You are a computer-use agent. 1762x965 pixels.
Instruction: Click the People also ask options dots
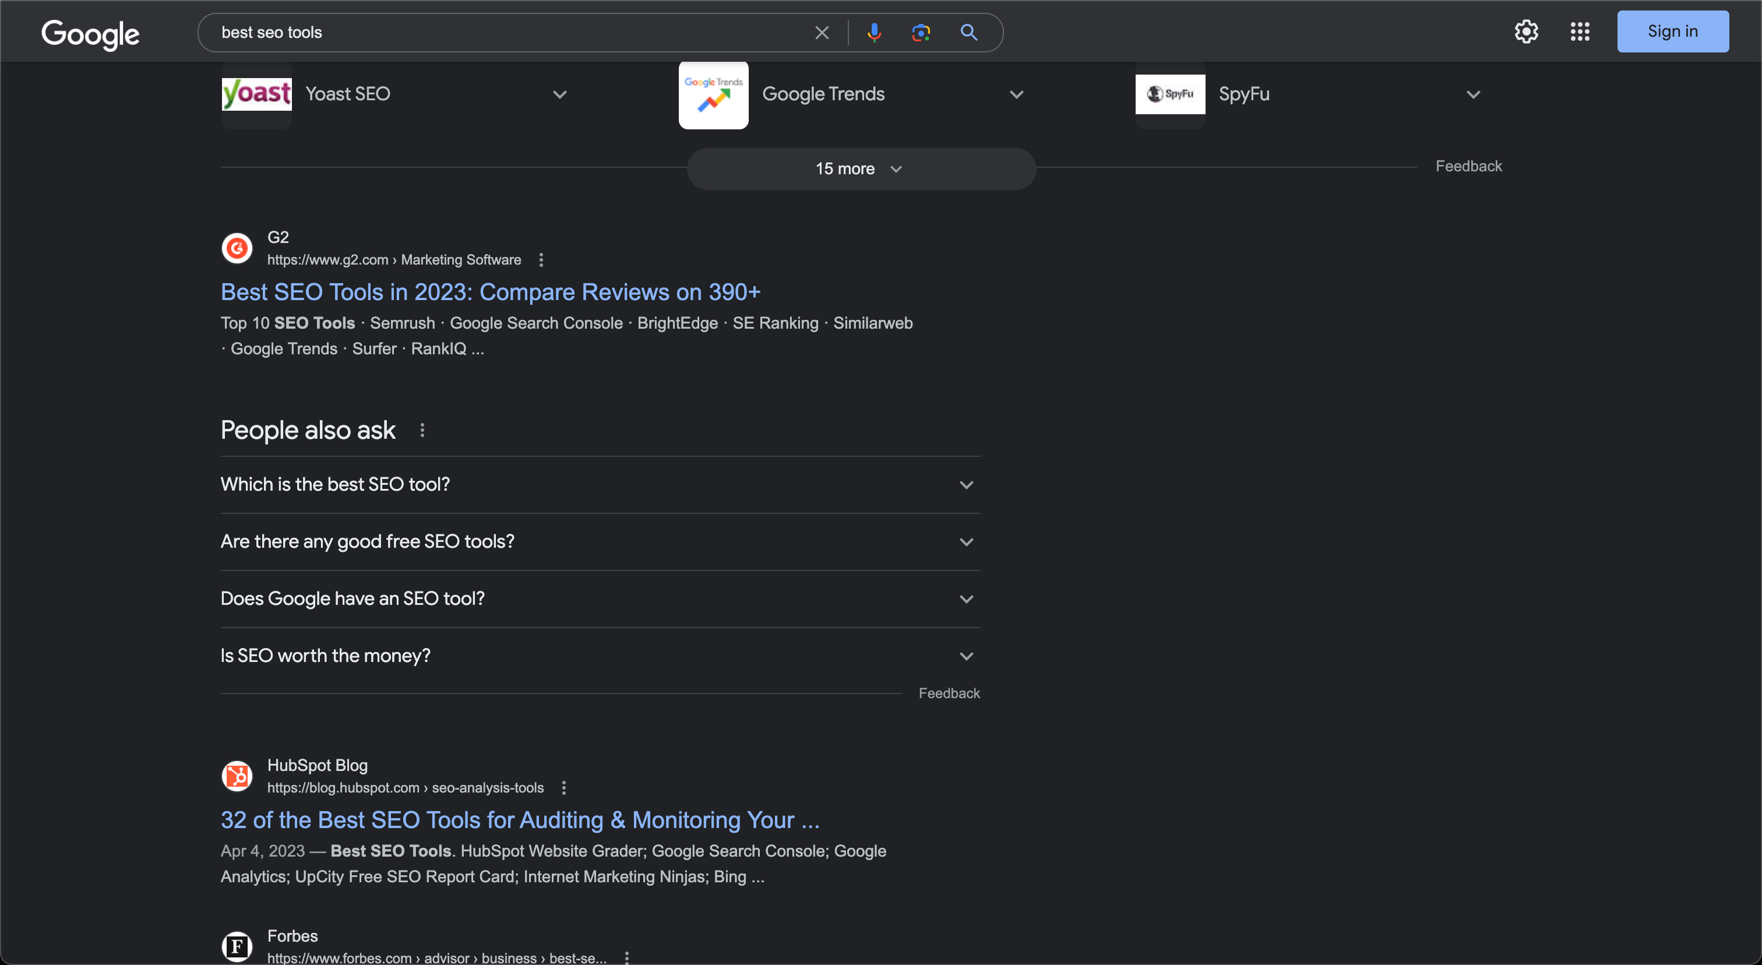pos(422,430)
